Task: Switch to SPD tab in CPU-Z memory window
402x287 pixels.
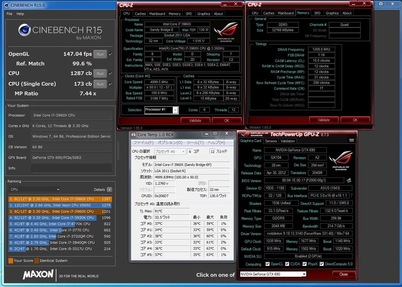Action: (x=317, y=13)
